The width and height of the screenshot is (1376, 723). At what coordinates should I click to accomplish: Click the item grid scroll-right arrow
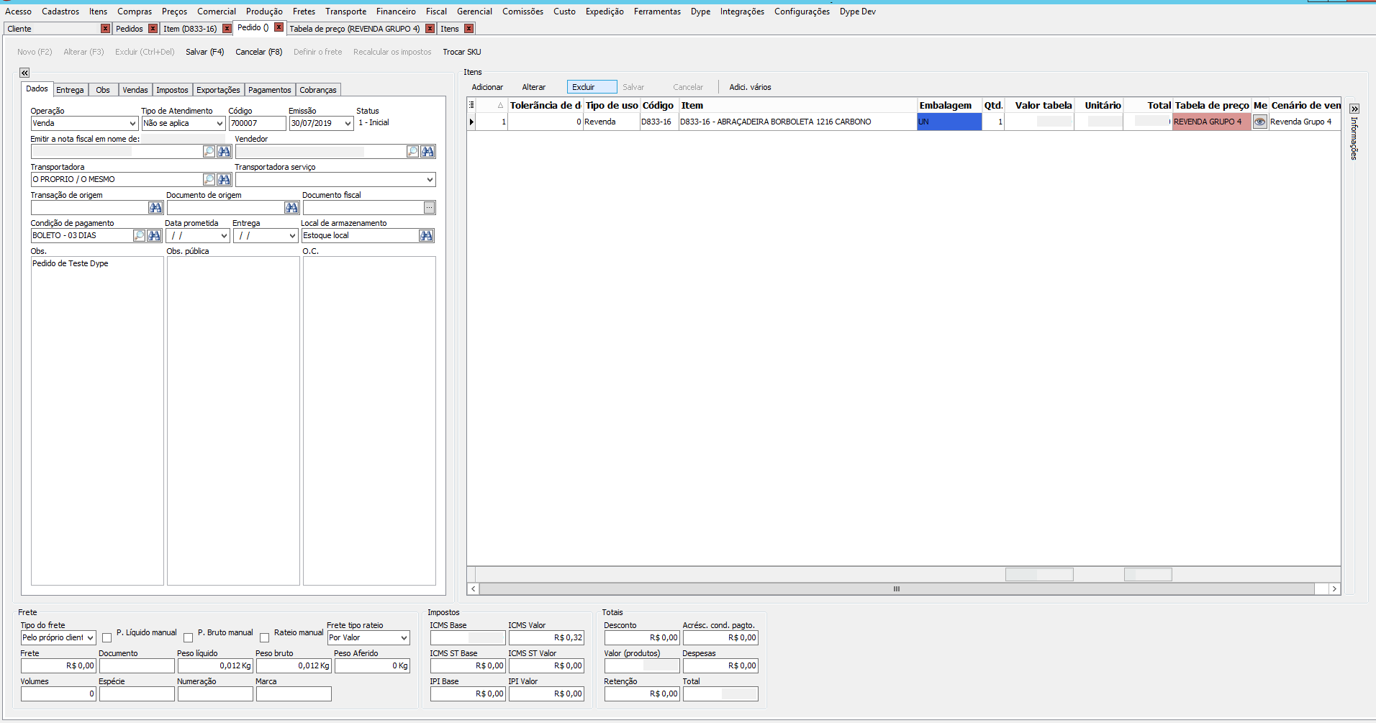pyautogui.click(x=1334, y=589)
